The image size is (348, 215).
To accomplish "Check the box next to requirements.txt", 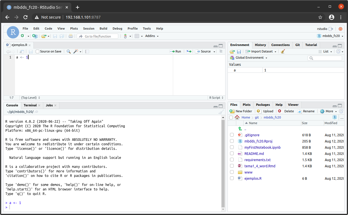I will tap(232, 160).
